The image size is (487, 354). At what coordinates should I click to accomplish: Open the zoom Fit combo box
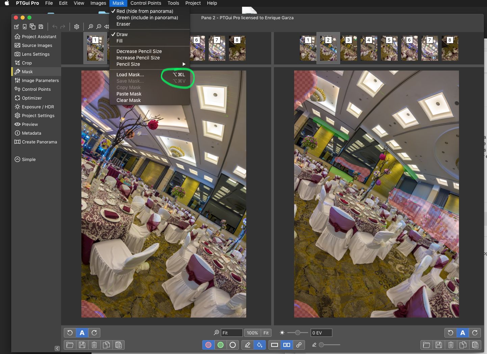click(231, 333)
